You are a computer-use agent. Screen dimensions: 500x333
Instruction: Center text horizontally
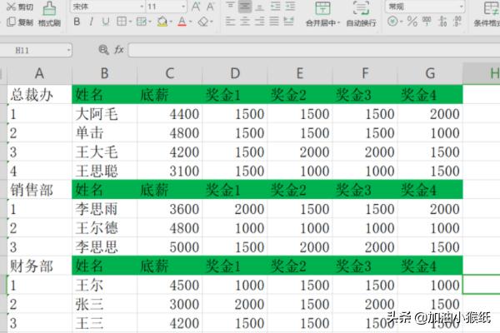(245, 22)
